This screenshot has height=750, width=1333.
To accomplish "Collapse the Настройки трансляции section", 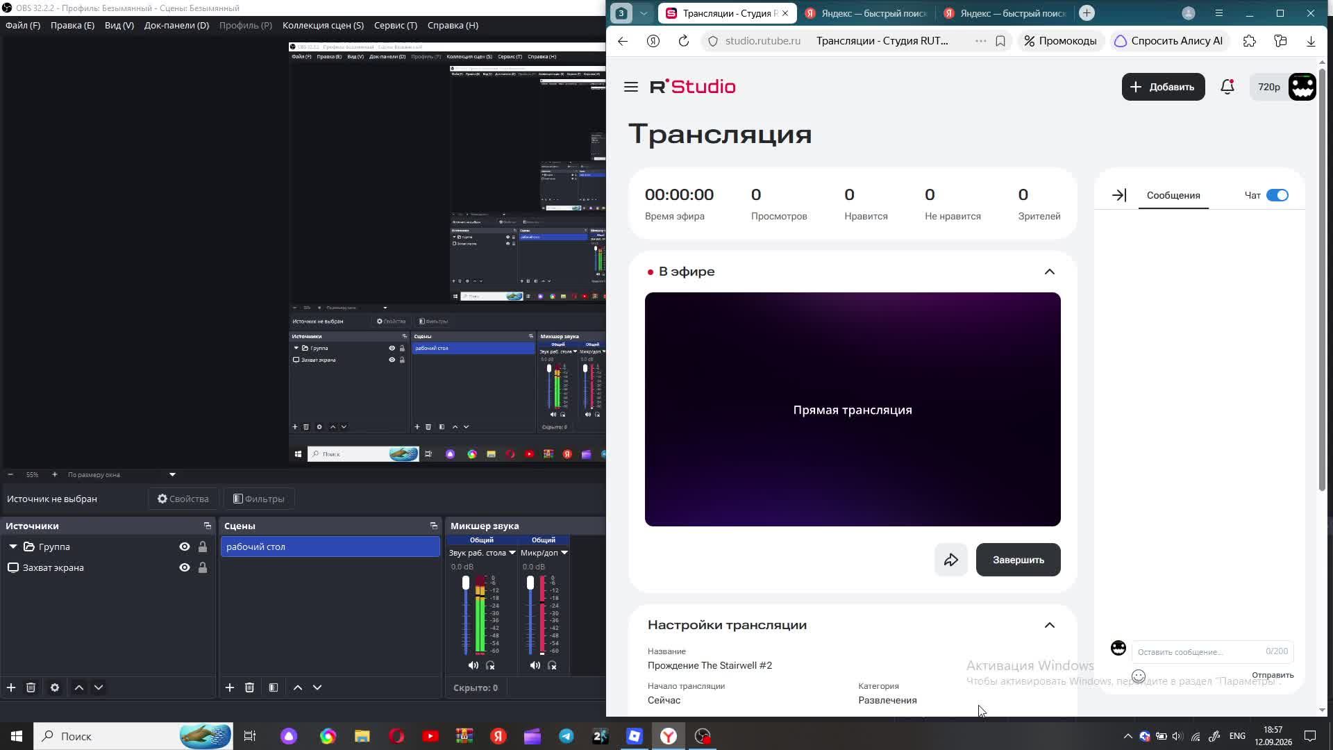I will pos(1050,625).
